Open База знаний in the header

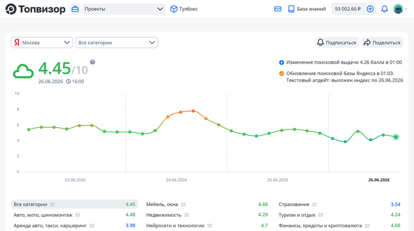[307, 9]
